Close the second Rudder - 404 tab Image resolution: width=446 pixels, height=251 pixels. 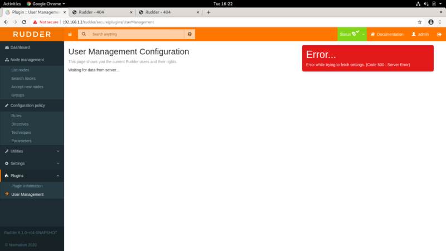click(x=198, y=12)
